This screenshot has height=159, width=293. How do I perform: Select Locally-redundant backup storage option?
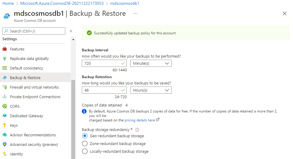point(85,151)
